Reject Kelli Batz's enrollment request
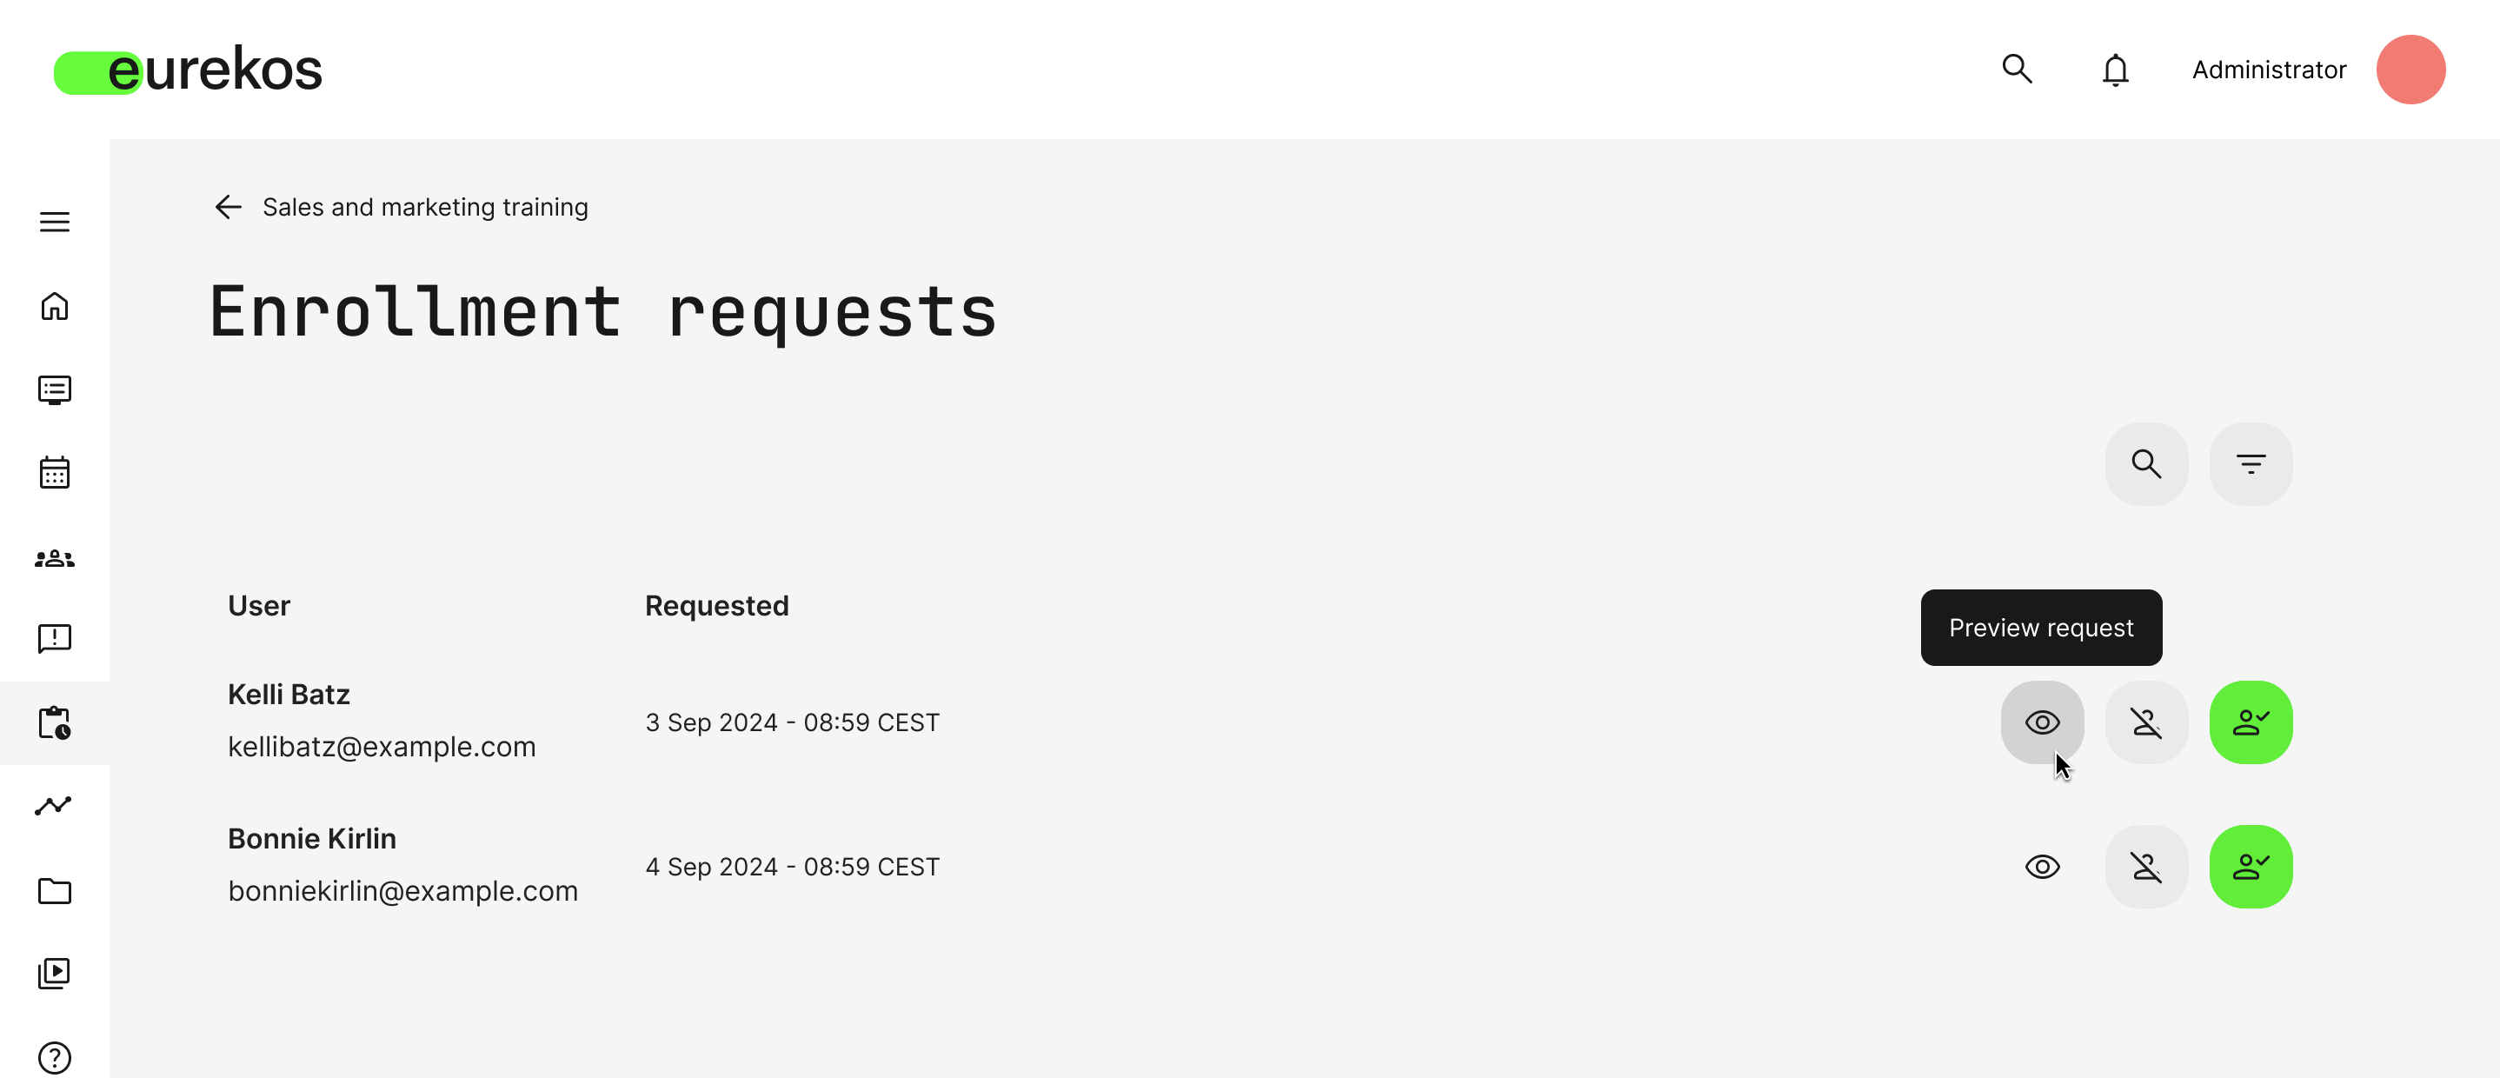The image size is (2500, 1078). click(x=2145, y=723)
